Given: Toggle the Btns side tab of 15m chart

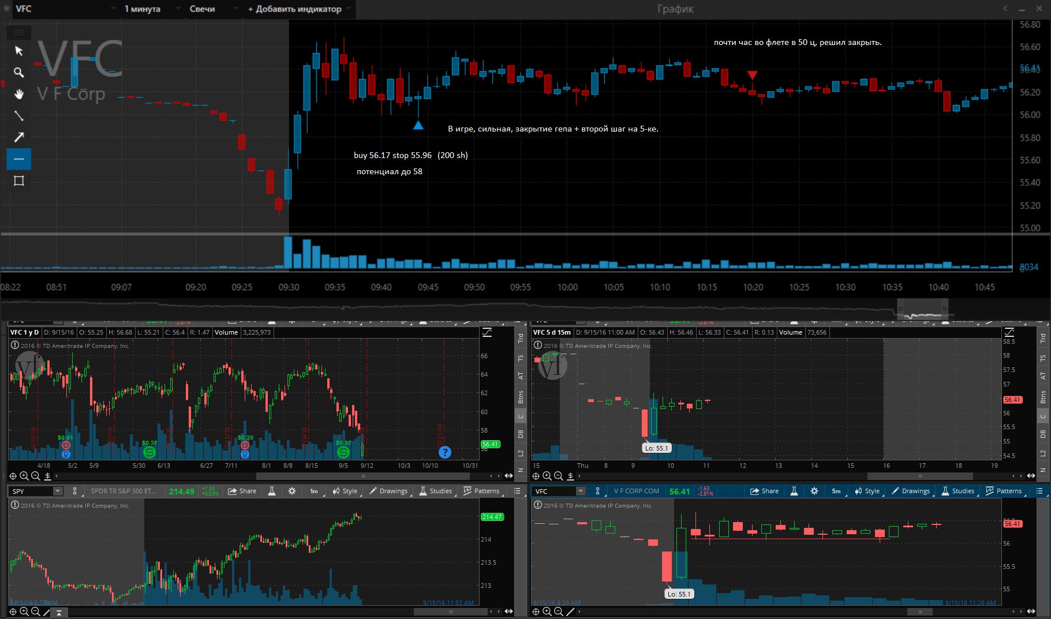Looking at the screenshot, I should pos(1043,397).
